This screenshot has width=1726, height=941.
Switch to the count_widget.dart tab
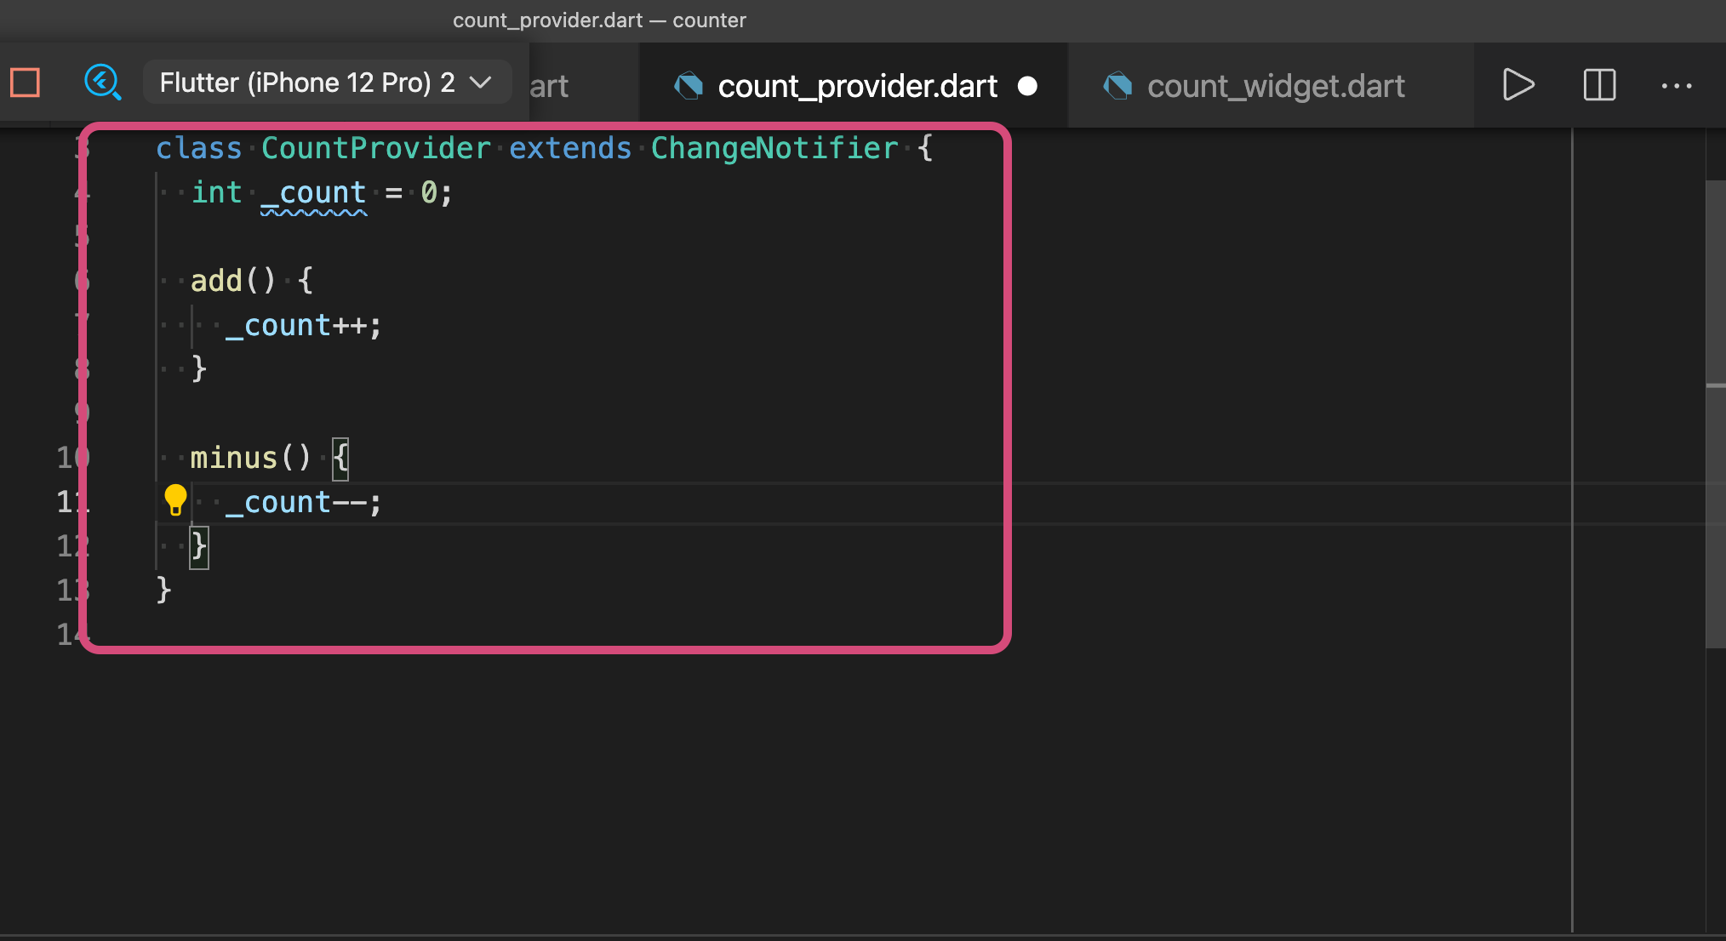click(x=1275, y=86)
